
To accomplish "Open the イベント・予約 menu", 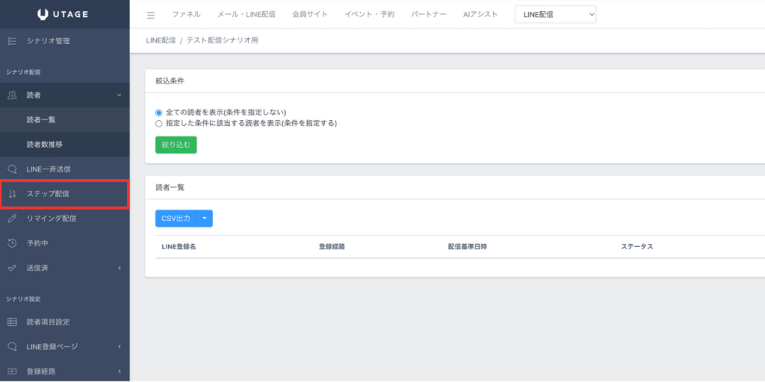I will (x=369, y=15).
